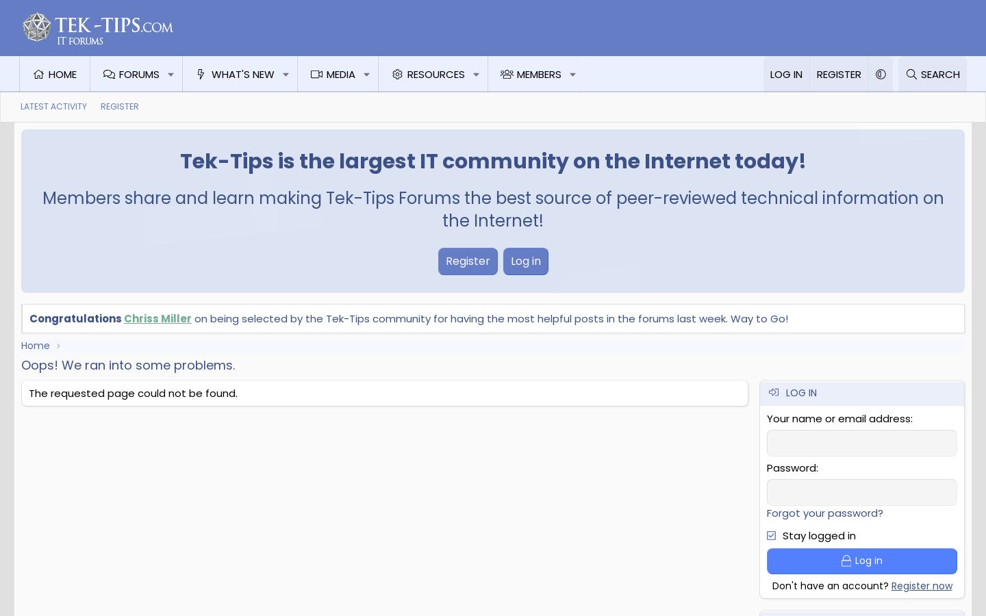
Task: Open the Register sub-nav link
Action: [120, 107]
